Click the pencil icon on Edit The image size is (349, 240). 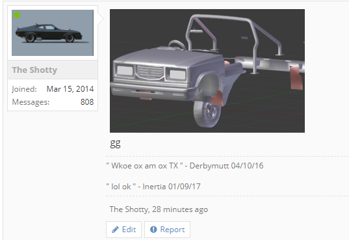(115, 230)
